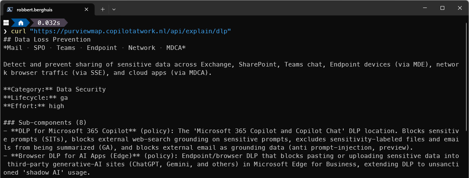469x178 pixels.
Task: Click '**DLP for Microsoft 365 Copilot**' text
Action: (x=73, y=131)
